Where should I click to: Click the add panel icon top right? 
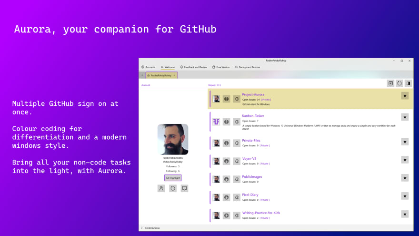pos(390,83)
